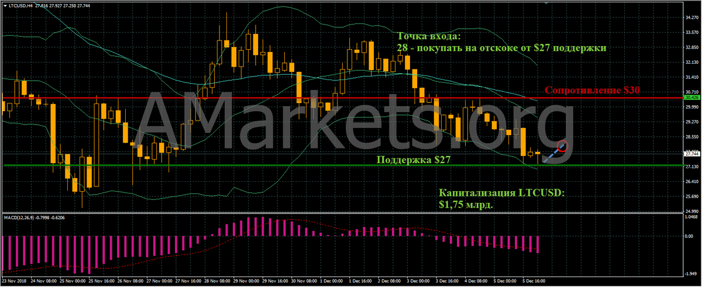Image resolution: width=702 pixels, height=287 pixels.
Task: Click the 33.570 price axis label
Action: coord(691,32)
